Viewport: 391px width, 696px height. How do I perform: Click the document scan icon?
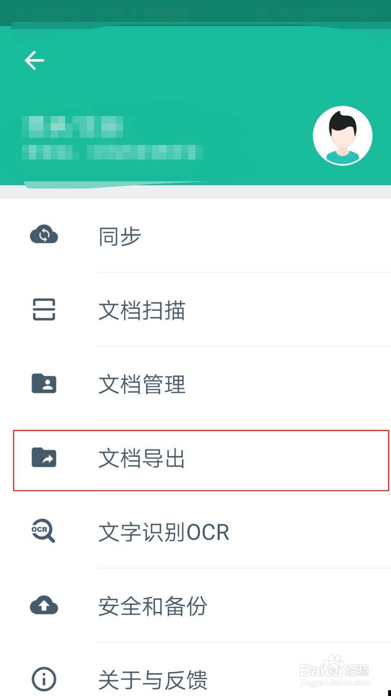click(44, 309)
